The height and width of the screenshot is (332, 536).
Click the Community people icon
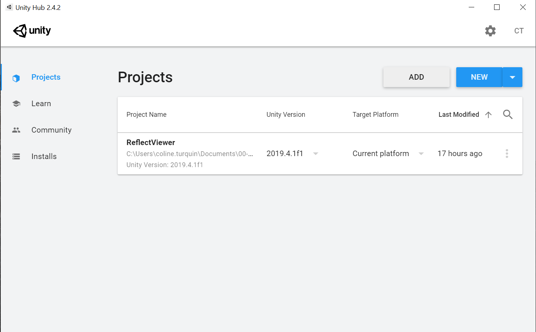coord(16,130)
